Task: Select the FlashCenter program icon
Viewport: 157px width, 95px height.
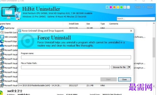Action: pyautogui.click(x=2, y=28)
